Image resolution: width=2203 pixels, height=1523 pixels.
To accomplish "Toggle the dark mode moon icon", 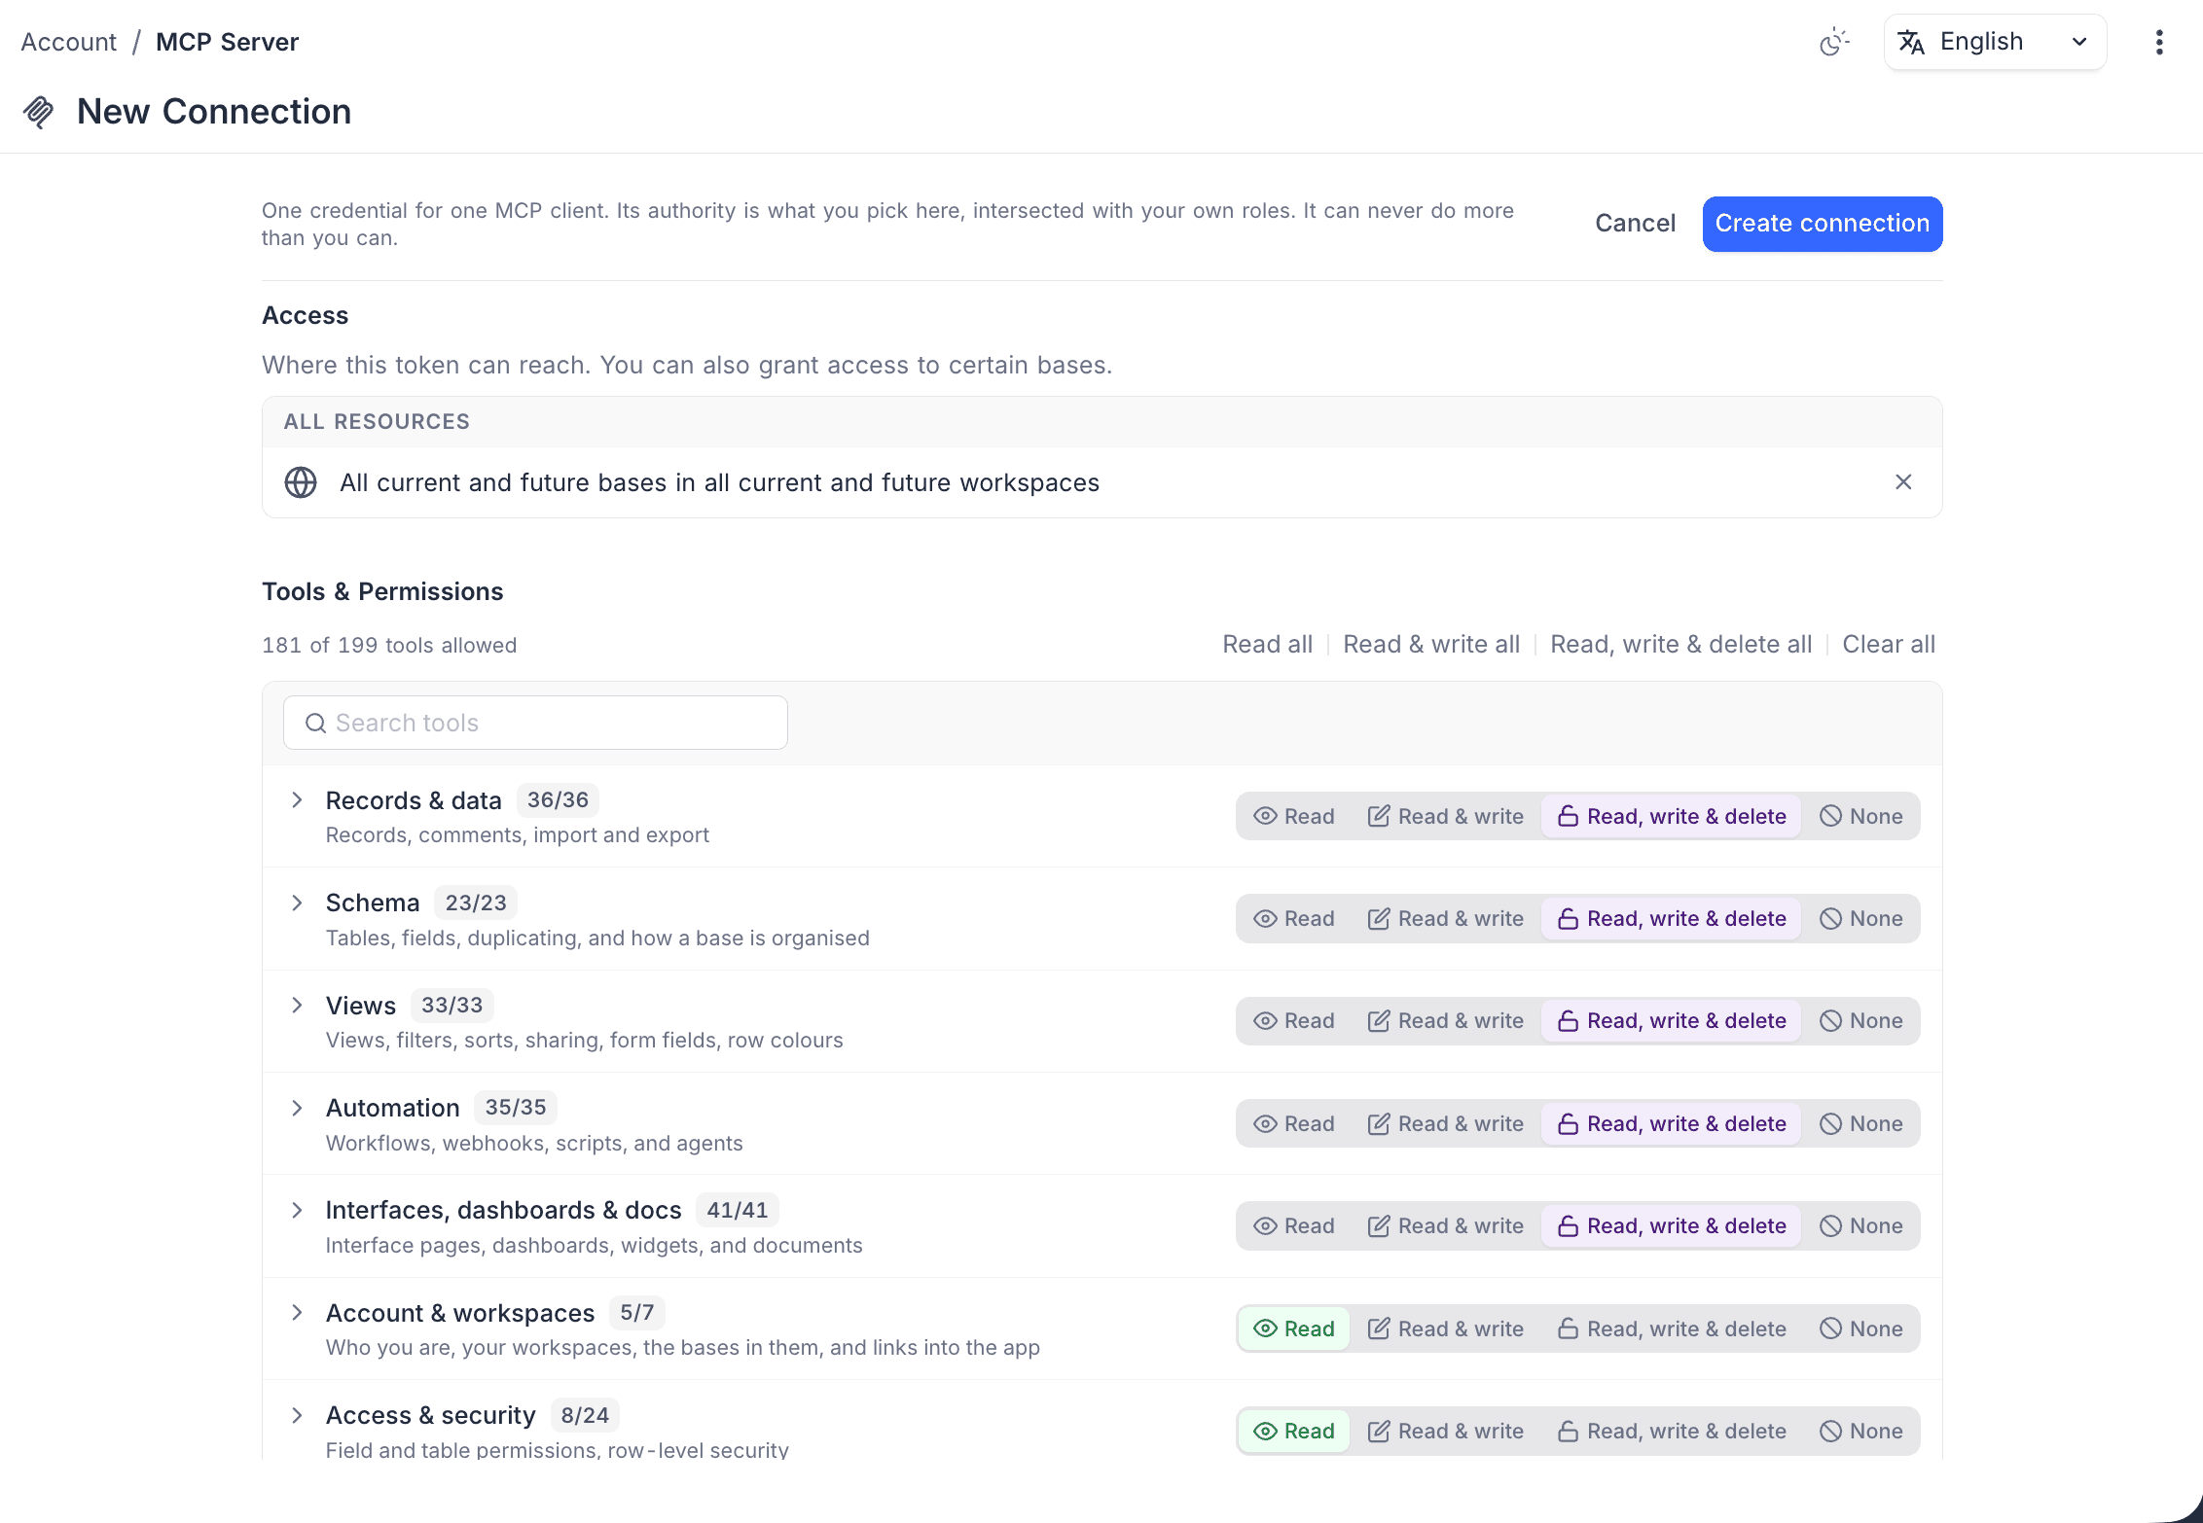I will click(x=1833, y=42).
